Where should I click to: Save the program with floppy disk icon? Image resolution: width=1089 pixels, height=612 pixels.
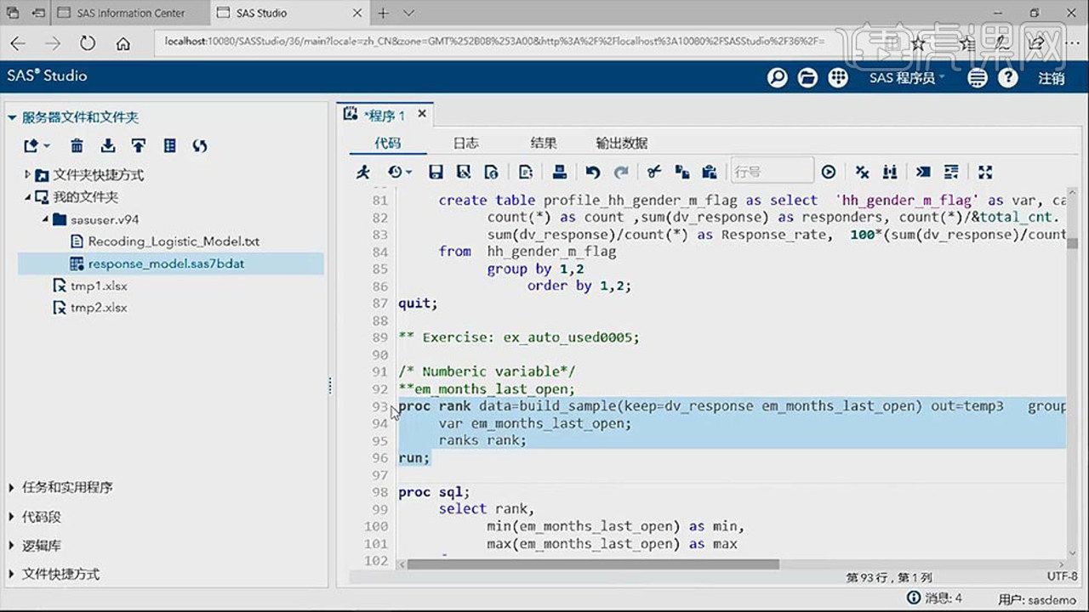pyautogui.click(x=436, y=172)
